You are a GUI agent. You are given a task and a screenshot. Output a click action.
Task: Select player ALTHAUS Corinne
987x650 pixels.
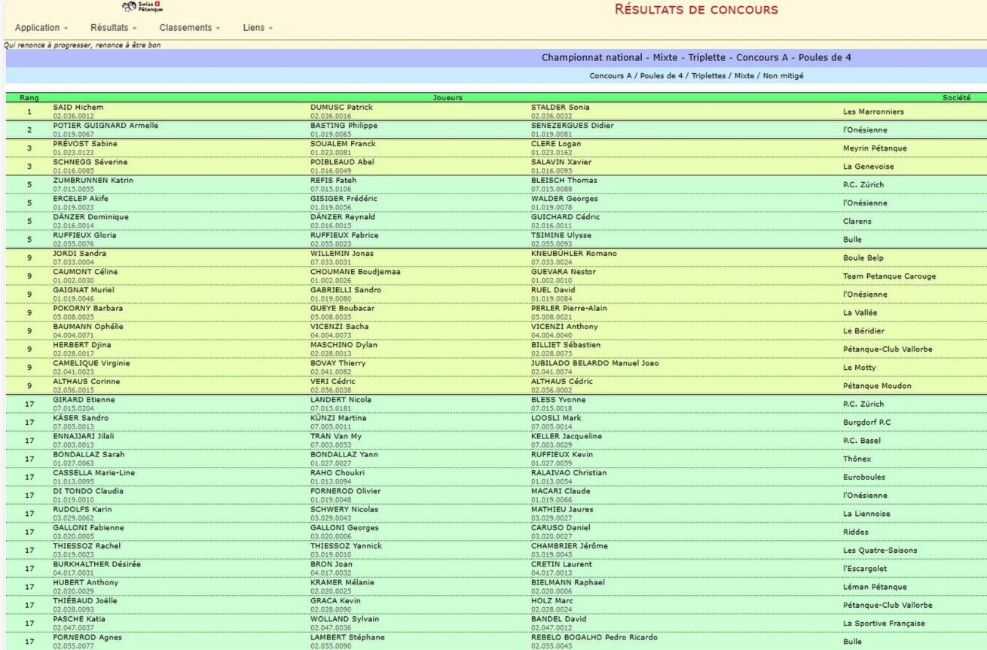tap(85, 381)
